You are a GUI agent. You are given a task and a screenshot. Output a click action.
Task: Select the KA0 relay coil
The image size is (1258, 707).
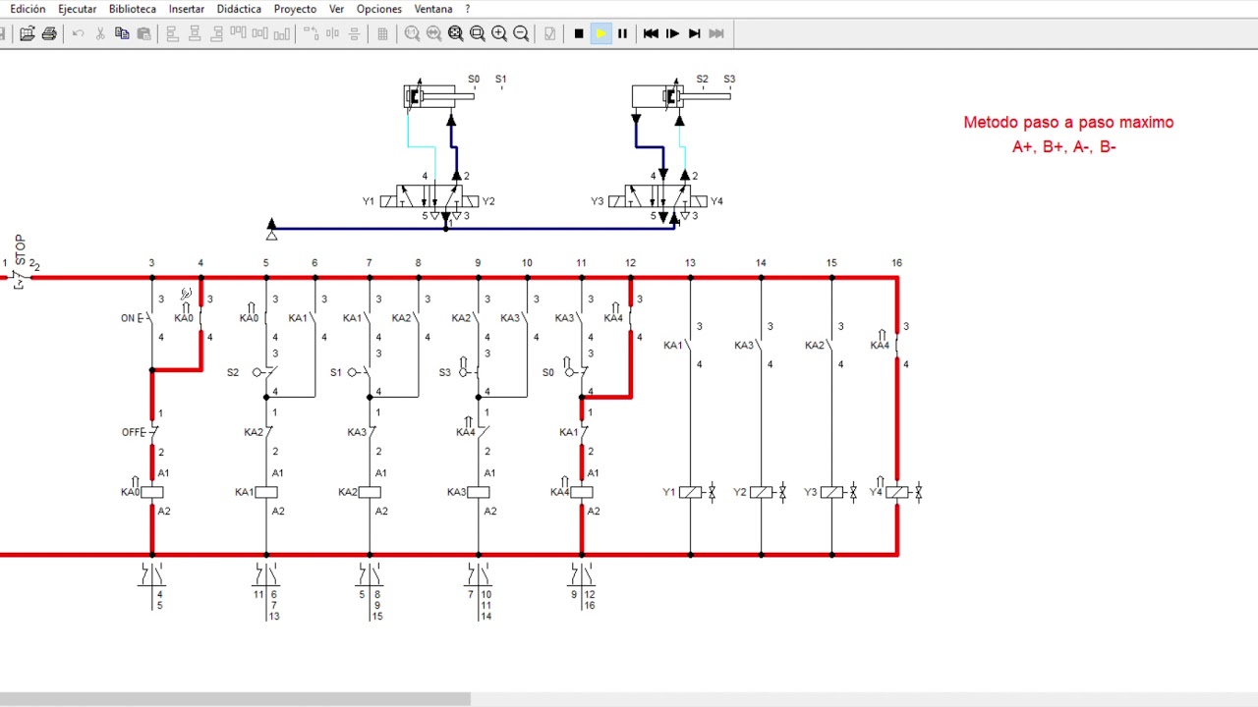coord(151,492)
